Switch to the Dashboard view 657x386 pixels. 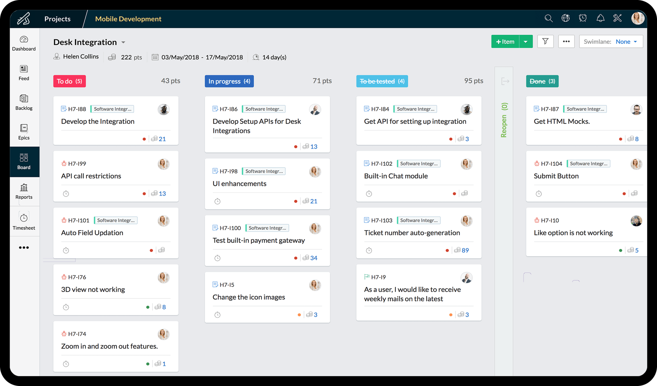(x=24, y=43)
